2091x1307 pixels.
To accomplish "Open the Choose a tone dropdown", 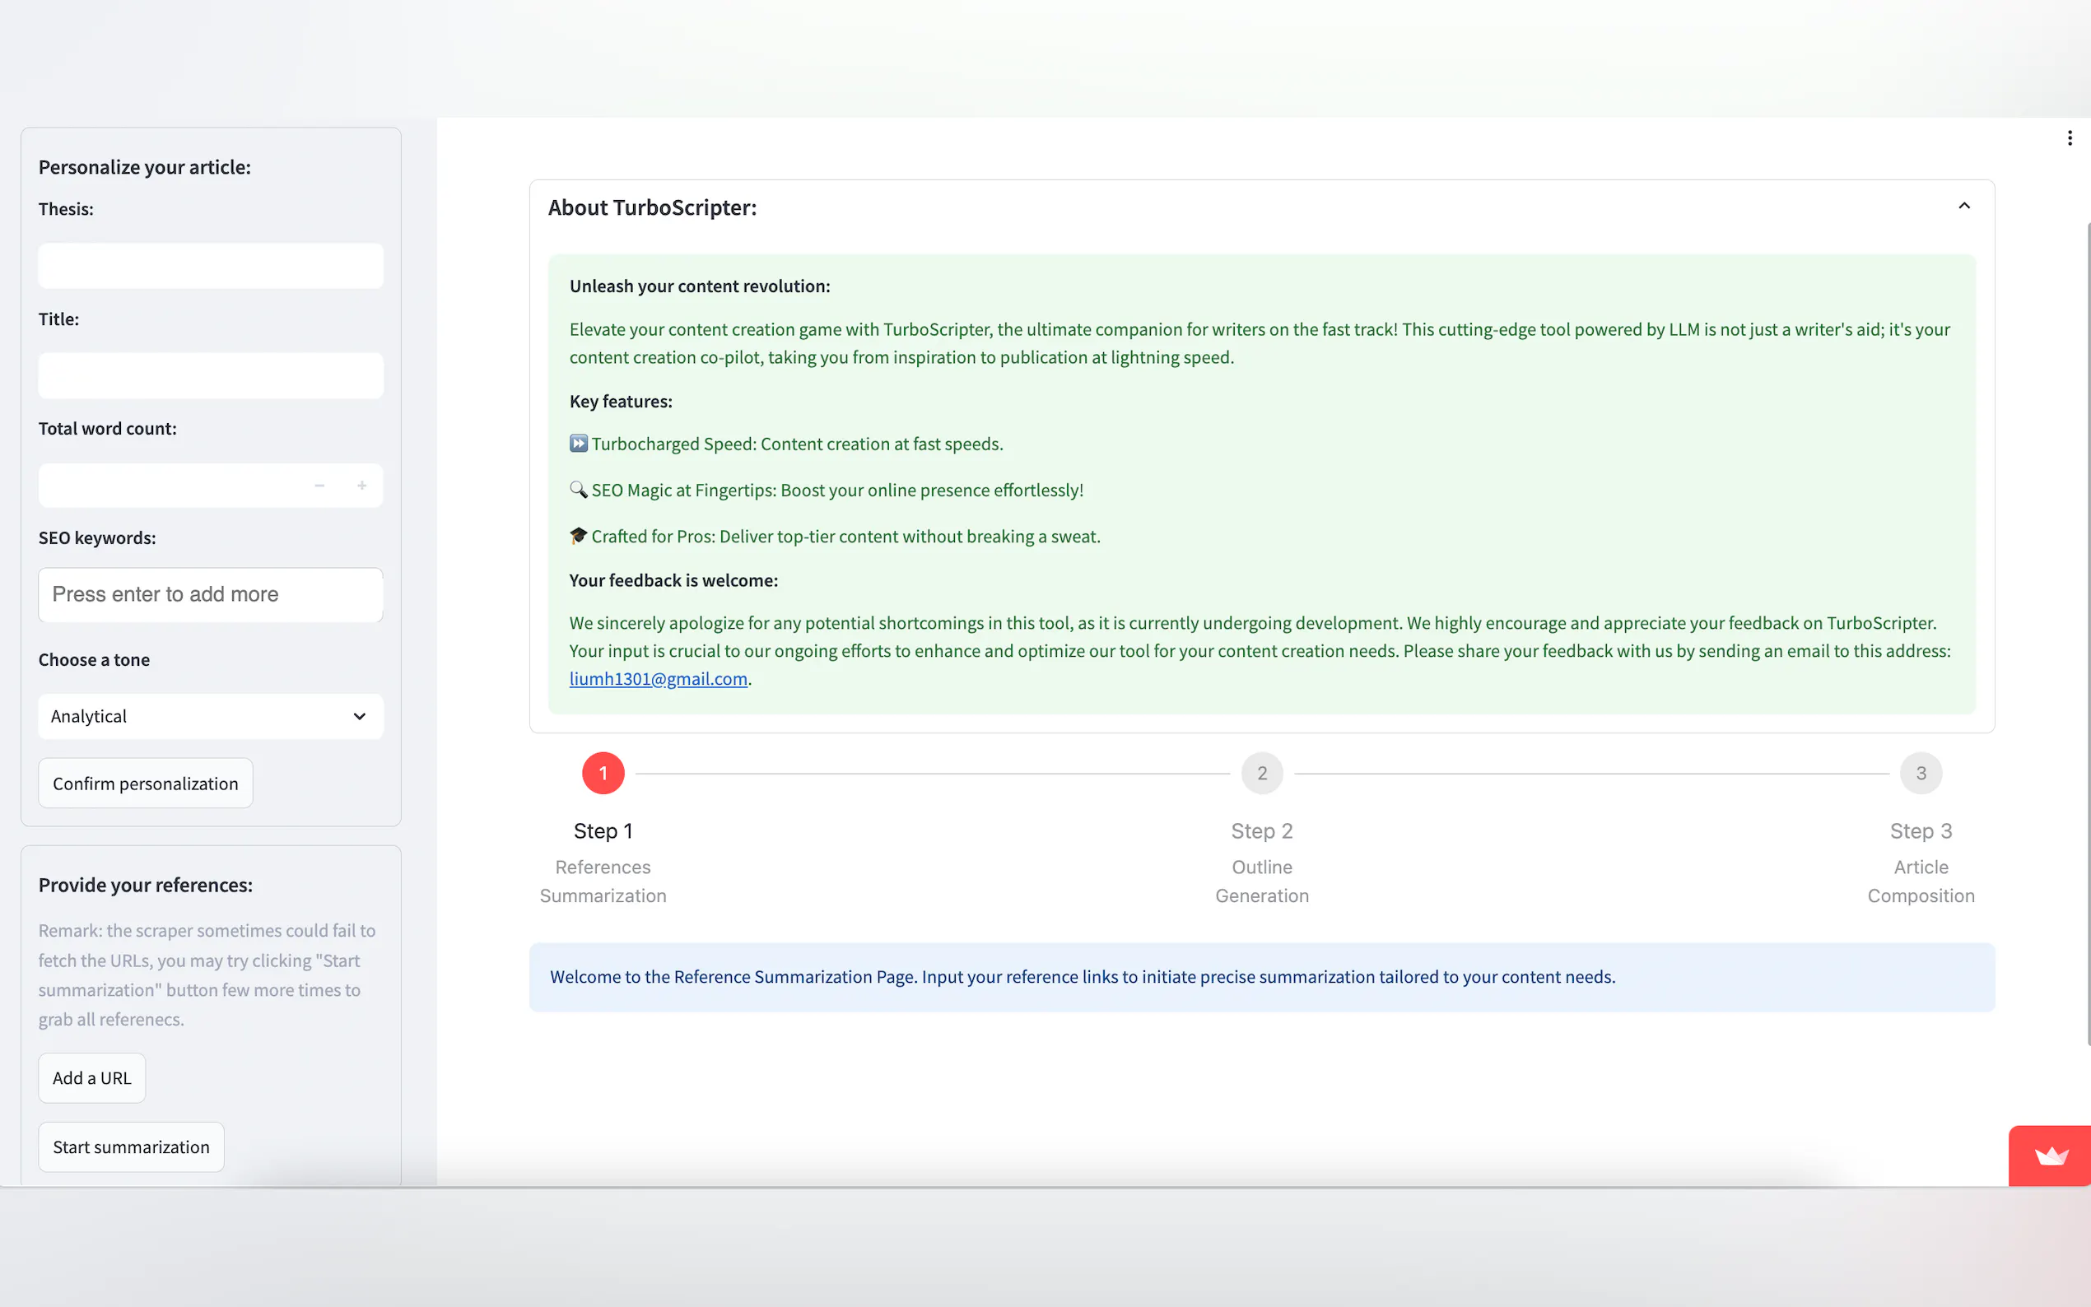I will (x=210, y=716).
